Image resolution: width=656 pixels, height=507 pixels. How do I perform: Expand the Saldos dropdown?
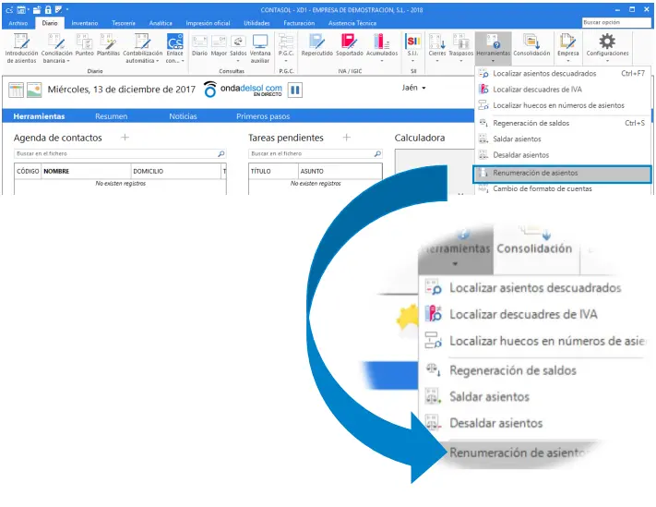click(238, 61)
